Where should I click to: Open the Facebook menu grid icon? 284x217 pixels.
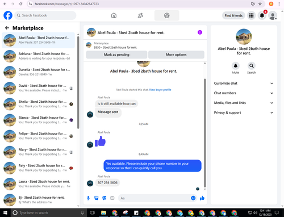click(x=251, y=15)
